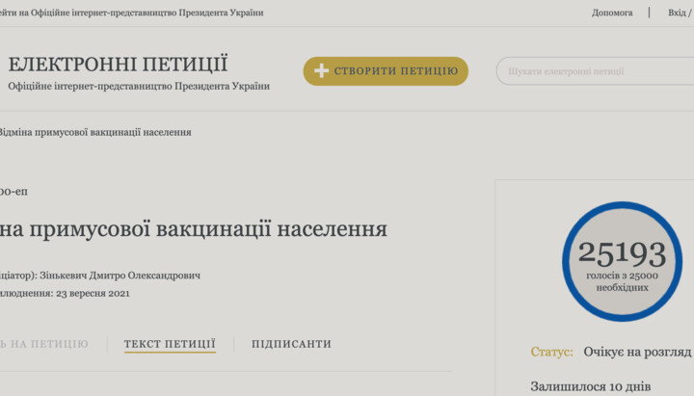Screen dimensions: 694x396
Task: Click the plus icon on Створити петицію
Action: point(322,71)
